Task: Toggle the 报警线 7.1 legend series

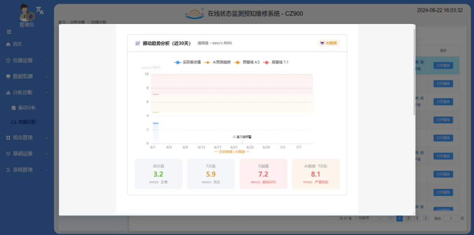Action: pyautogui.click(x=276, y=62)
